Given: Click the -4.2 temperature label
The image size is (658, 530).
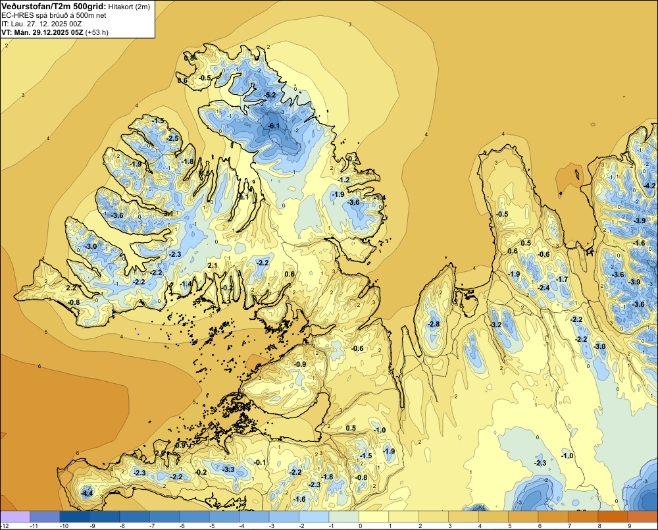Looking at the screenshot, I should [649, 186].
